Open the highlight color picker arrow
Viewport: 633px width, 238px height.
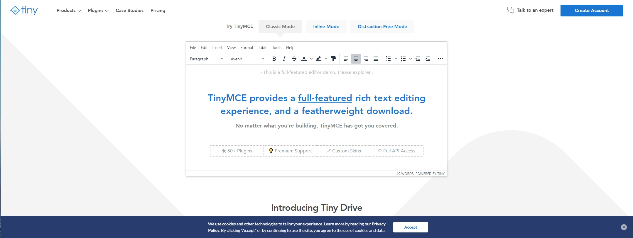tap(326, 59)
